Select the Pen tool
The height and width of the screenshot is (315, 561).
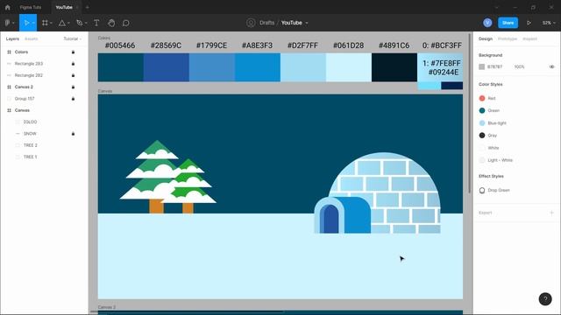(80, 23)
